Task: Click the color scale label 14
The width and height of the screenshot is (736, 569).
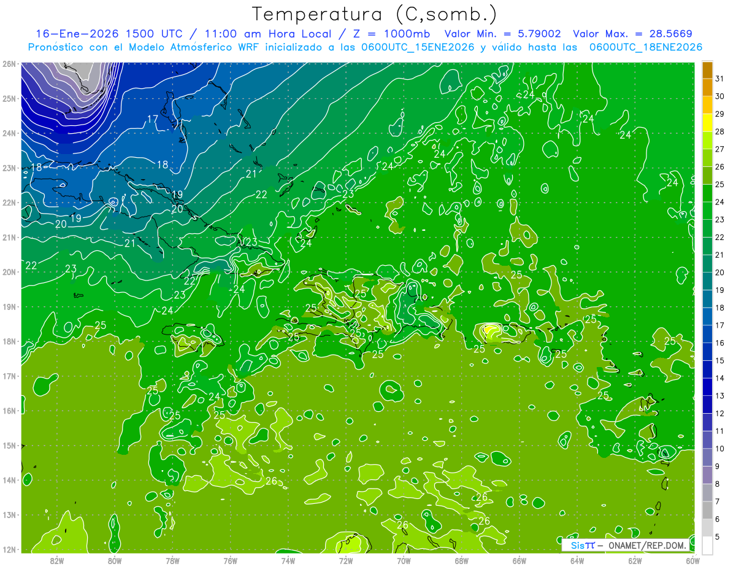Action: [719, 378]
